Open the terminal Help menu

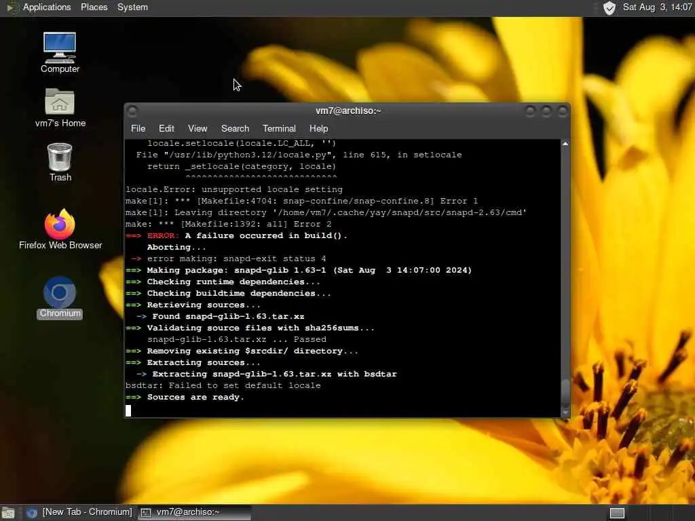coord(319,128)
